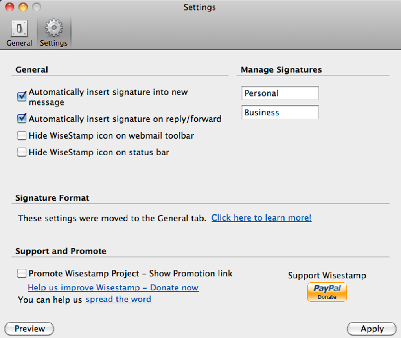Screen dimensions: 401x338
Task: Click the red close window button
Action: [9, 7]
